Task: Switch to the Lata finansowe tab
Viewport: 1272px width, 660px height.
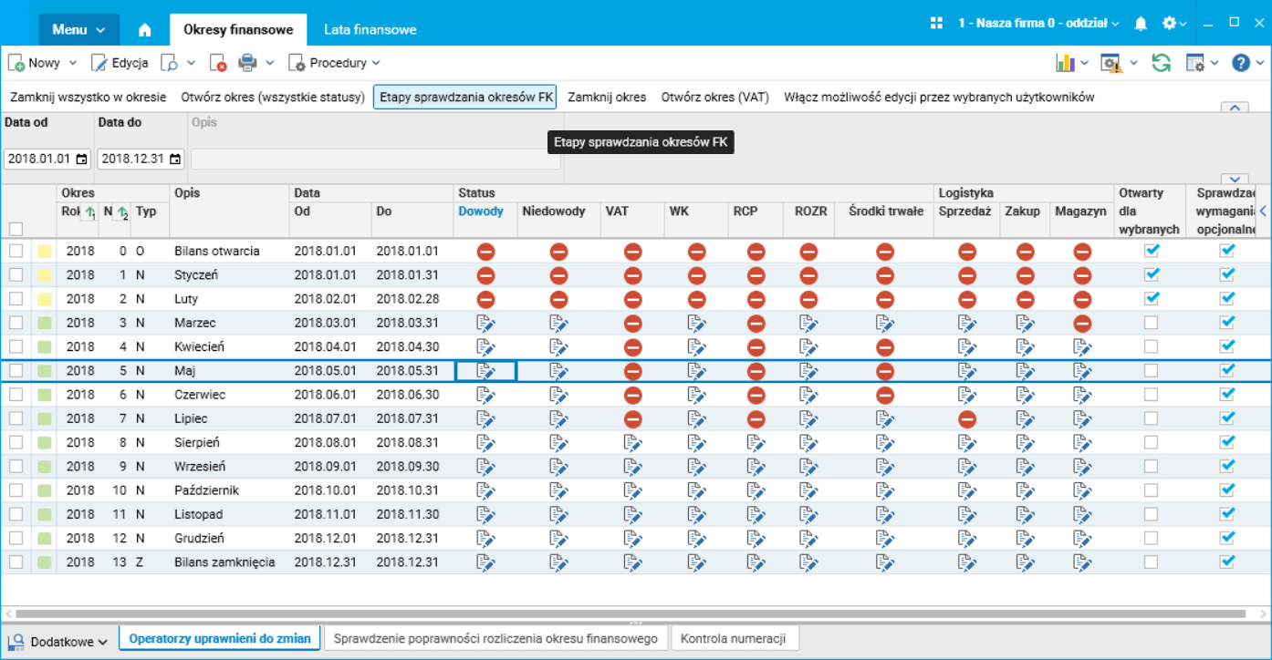Action: [370, 29]
